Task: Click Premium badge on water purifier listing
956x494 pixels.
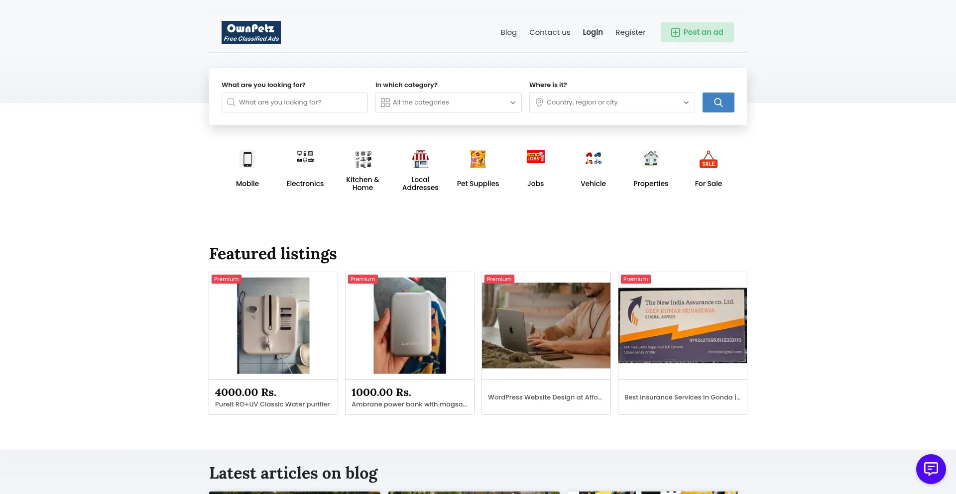Action: coord(227,280)
